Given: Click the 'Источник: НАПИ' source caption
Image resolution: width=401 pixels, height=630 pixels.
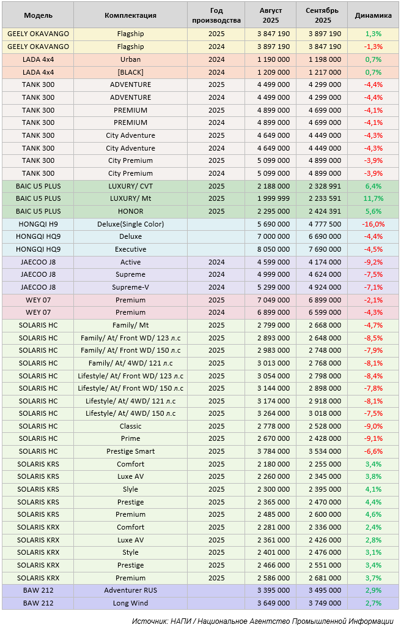Looking at the screenshot, I should [262, 621].
